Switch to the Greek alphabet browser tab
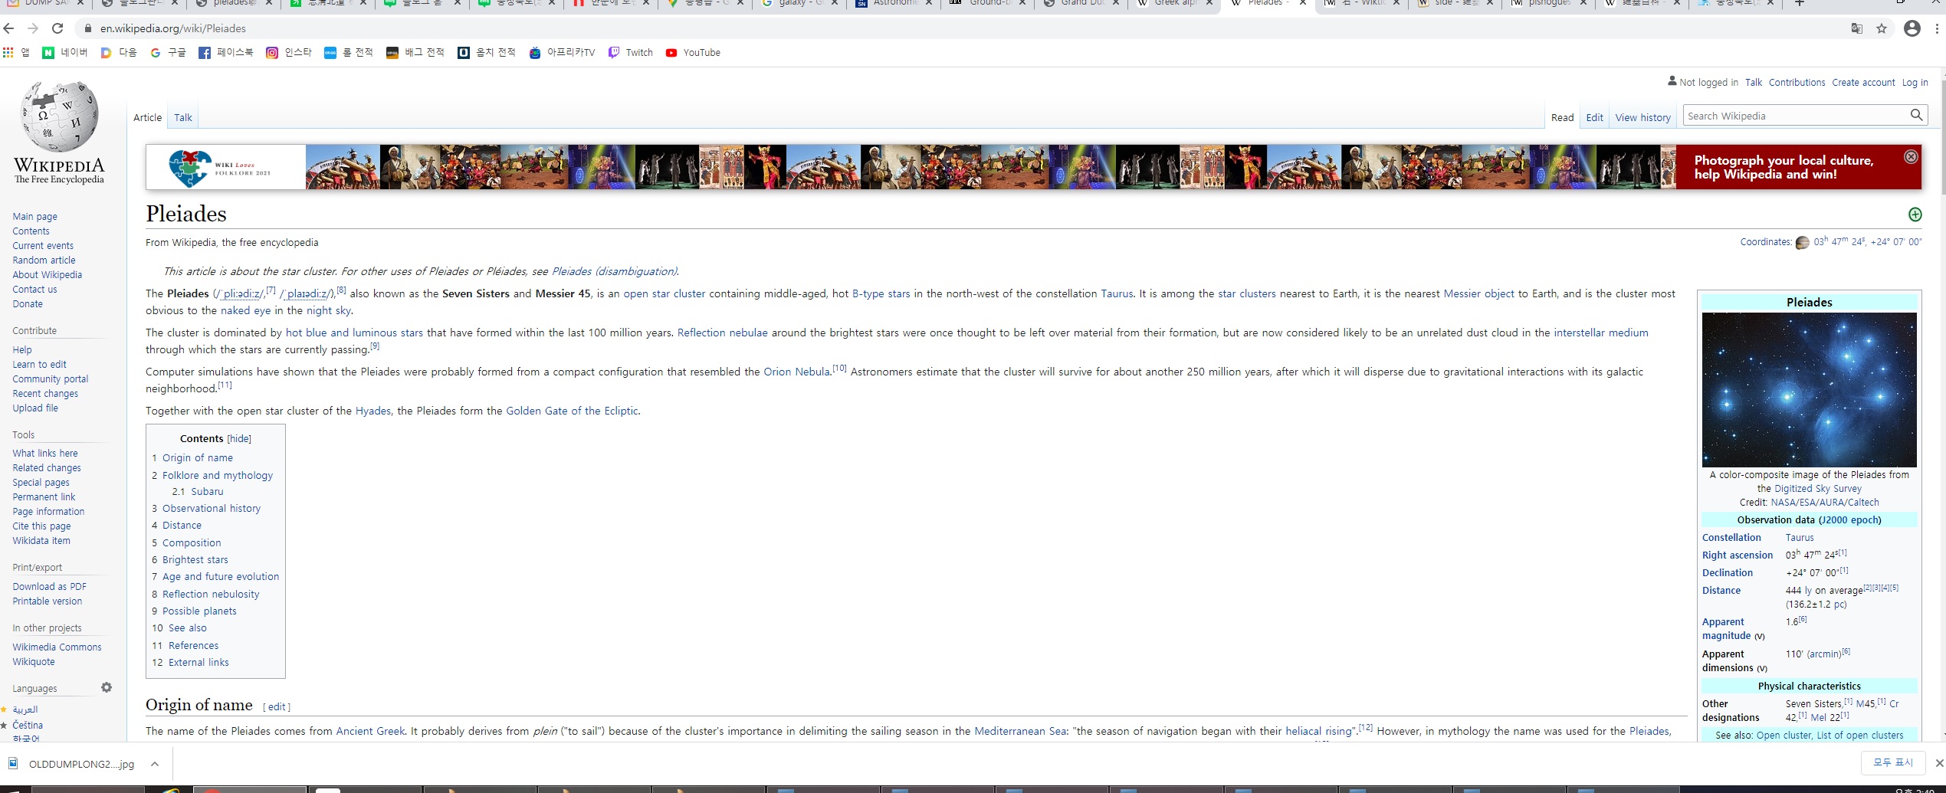This screenshot has height=793, width=1946. tap(1176, 4)
